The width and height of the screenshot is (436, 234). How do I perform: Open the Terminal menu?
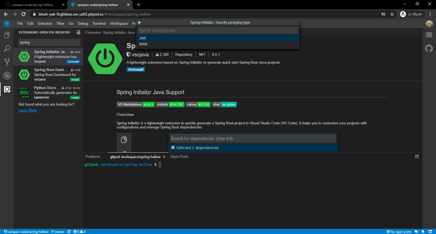(x=99, y=24)
